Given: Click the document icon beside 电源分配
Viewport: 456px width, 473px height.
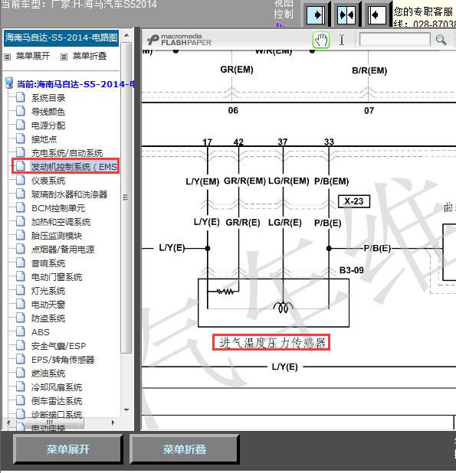Looking at the screenshot, I should (20, 125).
